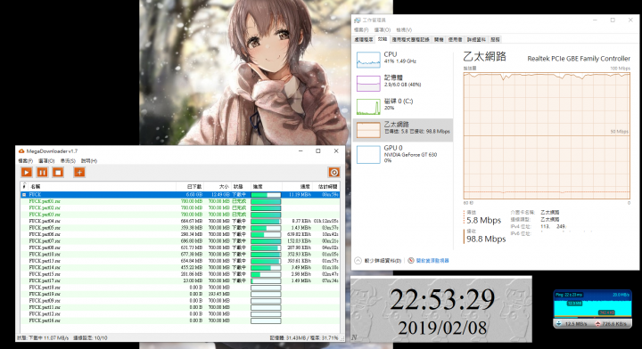Select the queued part16.rar row
This screenshot has height=349, width=642.
(x=180, y=321)
